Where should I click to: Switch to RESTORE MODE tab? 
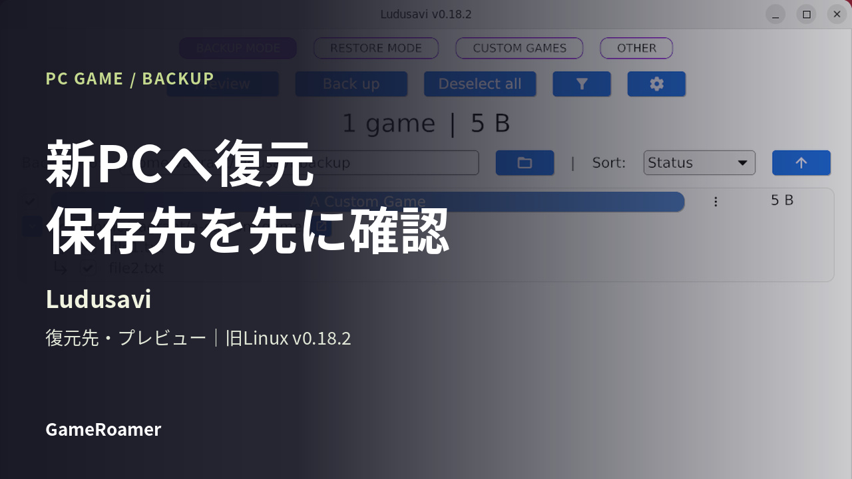376,48
